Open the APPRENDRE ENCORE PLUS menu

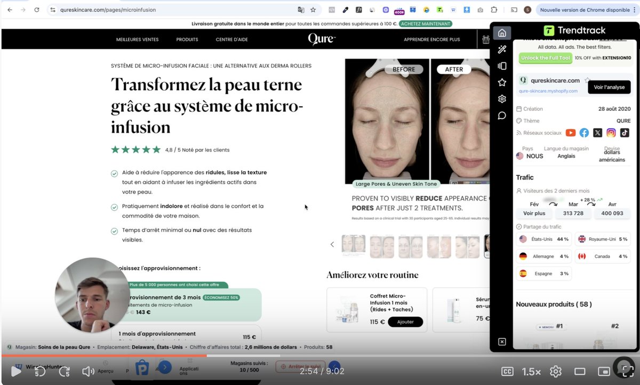tap(431, 39)
